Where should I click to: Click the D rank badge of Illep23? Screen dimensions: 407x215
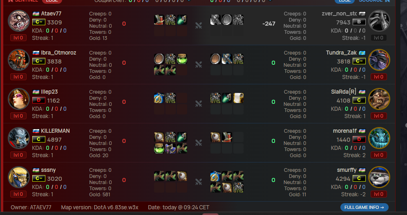(39, 100)
